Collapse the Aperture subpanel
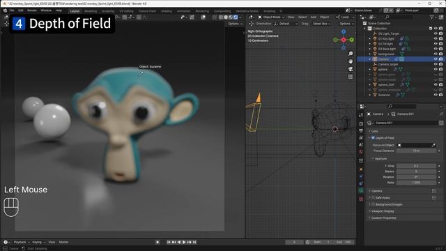The width and height of the screenshot is (446, 251). tap(380, 158)
